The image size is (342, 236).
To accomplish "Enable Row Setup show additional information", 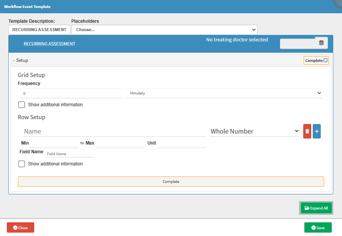I will pos(22,164).
